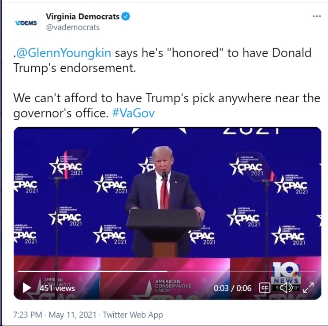Click the 451 views counter
Image resolution: width=328 pixels, height=326 pixels.
click(x=57, y=288)
